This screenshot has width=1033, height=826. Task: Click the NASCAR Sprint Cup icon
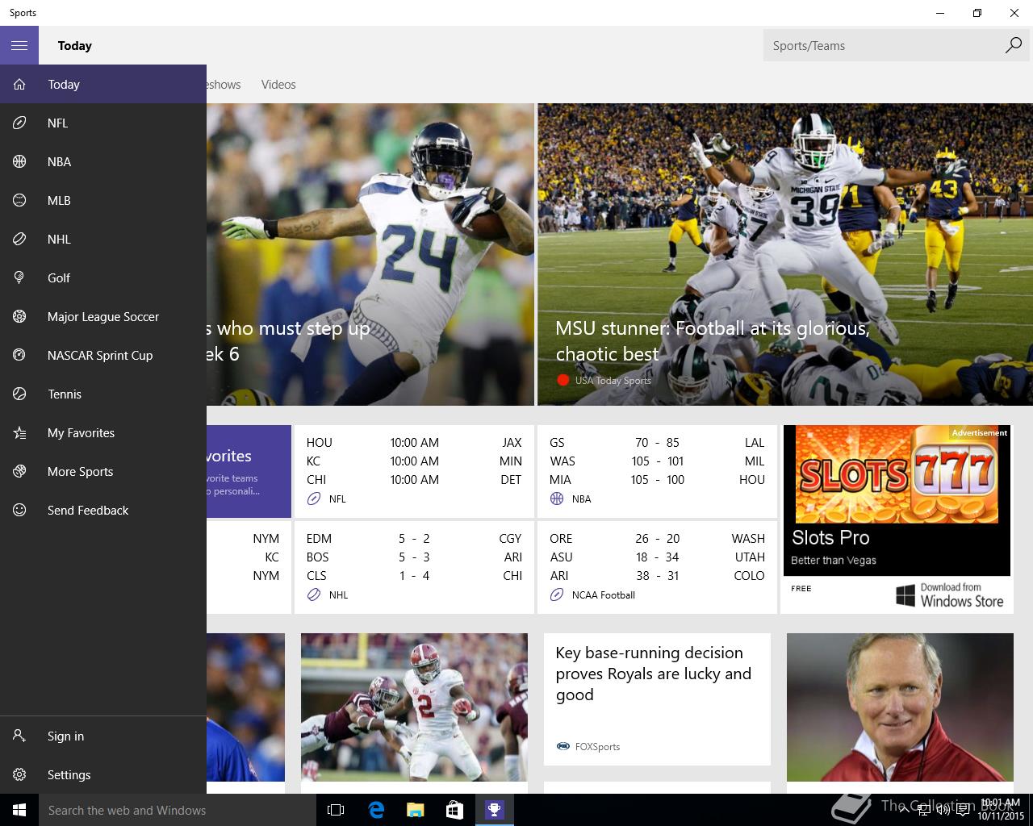coord(19,356)
